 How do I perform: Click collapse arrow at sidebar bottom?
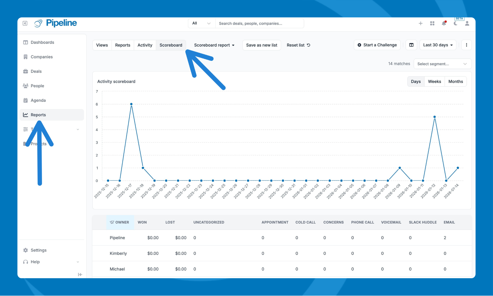(x=80, y=274)
